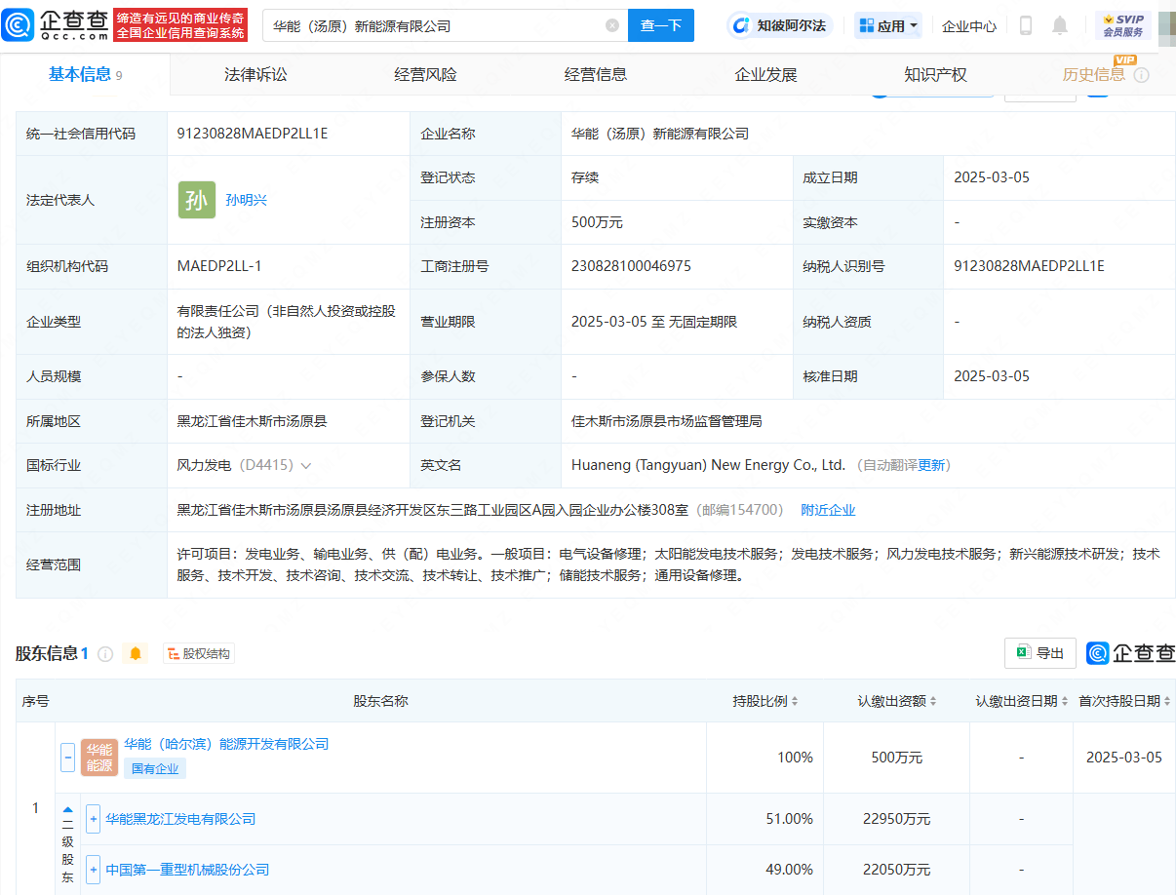Click 登记机关 value 佳木斯市汤原县市场监督管理局
The image size is (1176, 895).
click(666, 421)
